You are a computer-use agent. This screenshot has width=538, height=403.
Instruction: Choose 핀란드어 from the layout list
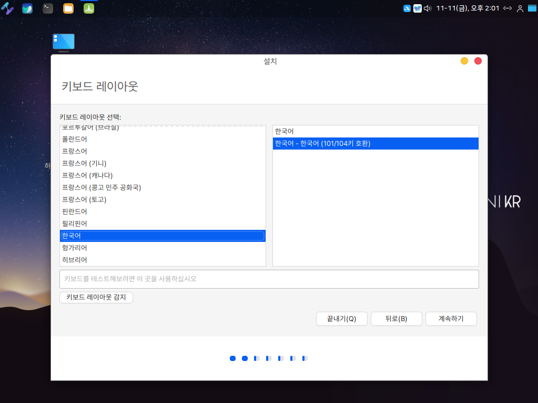pyautogui.click(x=75, y=211)
